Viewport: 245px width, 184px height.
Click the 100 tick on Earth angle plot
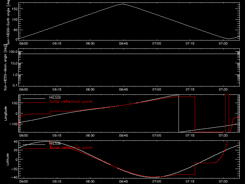click(15, 20)
